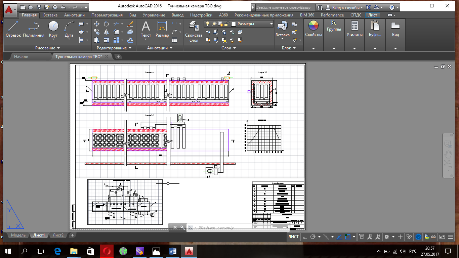Toggle layer on/off lightbulb icon
Viewport: 459px width, 258px height.
[208, 24]
